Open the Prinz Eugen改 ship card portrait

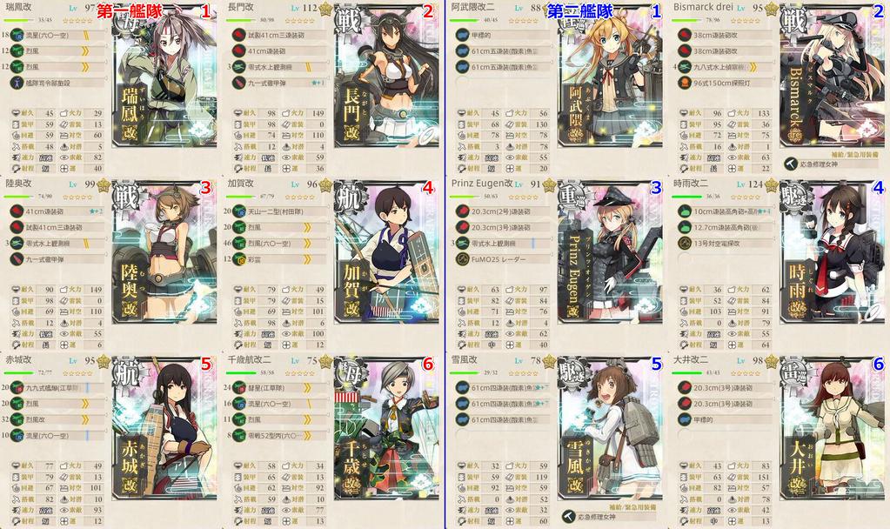coord(610,251)
